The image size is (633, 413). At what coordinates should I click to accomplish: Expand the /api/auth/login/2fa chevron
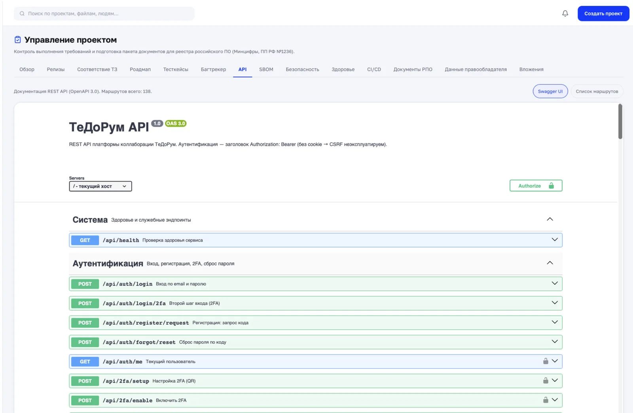[x=555, y=303]
